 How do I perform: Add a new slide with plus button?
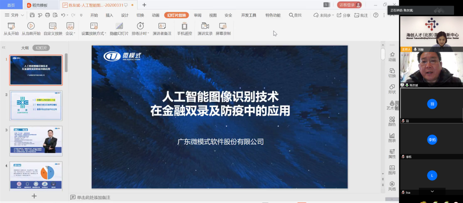[34, 196]
